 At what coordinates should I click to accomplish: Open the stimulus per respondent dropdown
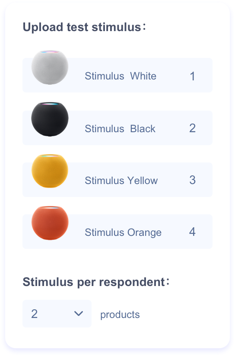57,314
